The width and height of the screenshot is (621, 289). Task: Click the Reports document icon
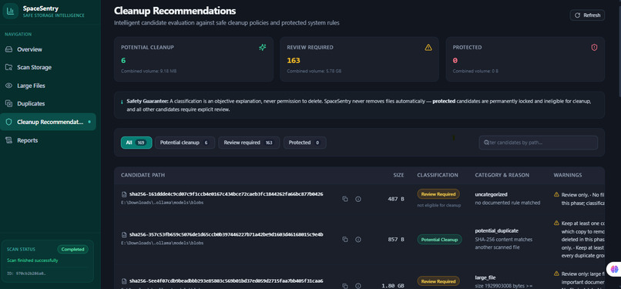(x=8, y=140)
